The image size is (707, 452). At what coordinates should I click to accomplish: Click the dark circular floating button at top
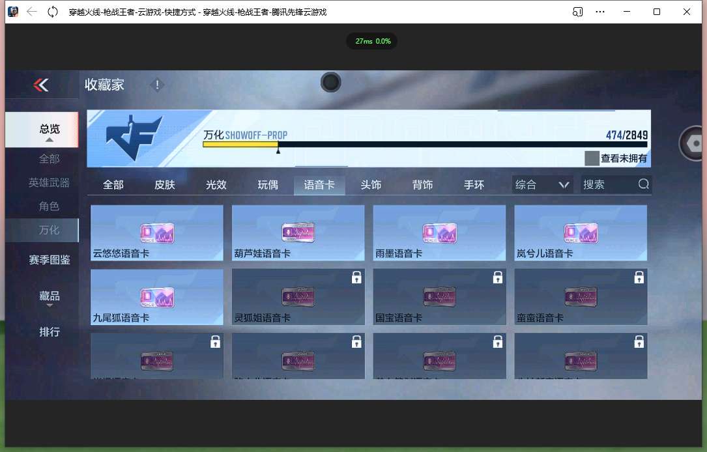(330, 82)
